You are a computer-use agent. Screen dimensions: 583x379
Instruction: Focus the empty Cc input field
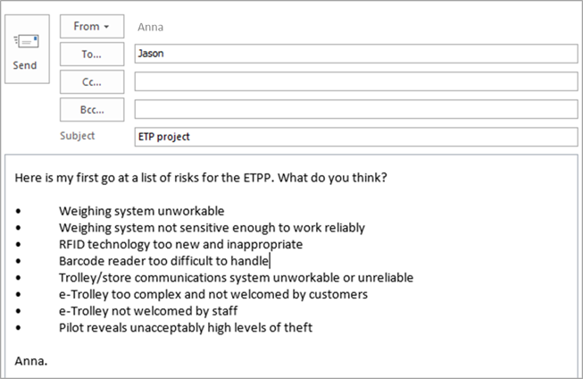click(356, 81)
